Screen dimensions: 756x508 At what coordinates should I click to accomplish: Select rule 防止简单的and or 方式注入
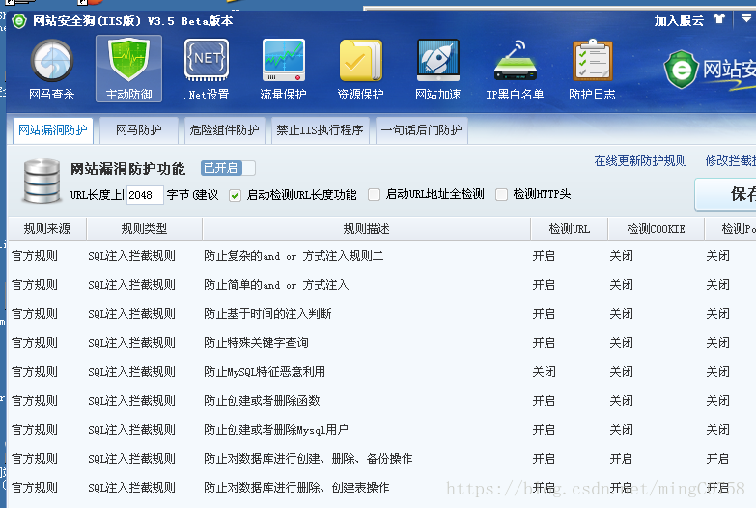(x=276, y=285)
